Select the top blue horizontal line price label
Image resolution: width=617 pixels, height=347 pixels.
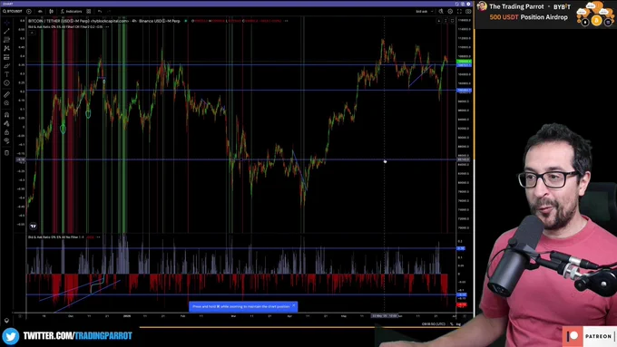click(464, 65)
